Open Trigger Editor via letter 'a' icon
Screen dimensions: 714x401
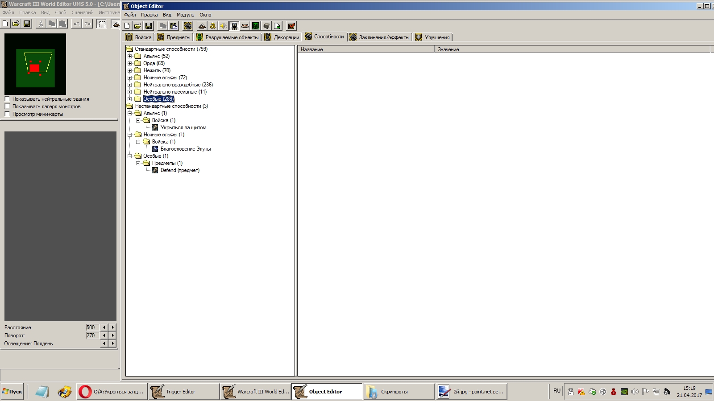213,26
